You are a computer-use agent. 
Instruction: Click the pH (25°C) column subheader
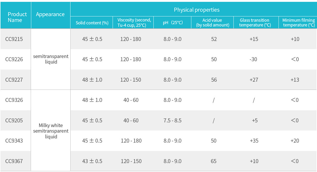[173, 23]
